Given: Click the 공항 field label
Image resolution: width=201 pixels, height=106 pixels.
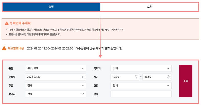Looking at the screenshot, I should (11, 68).
